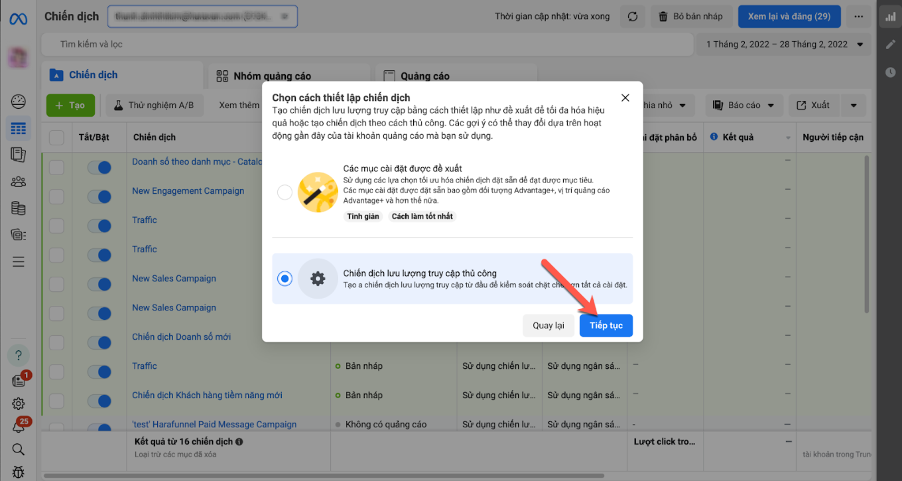Open the bar chart panel icon
This screenshot has width=902, height=481.
tap(890, 18)
